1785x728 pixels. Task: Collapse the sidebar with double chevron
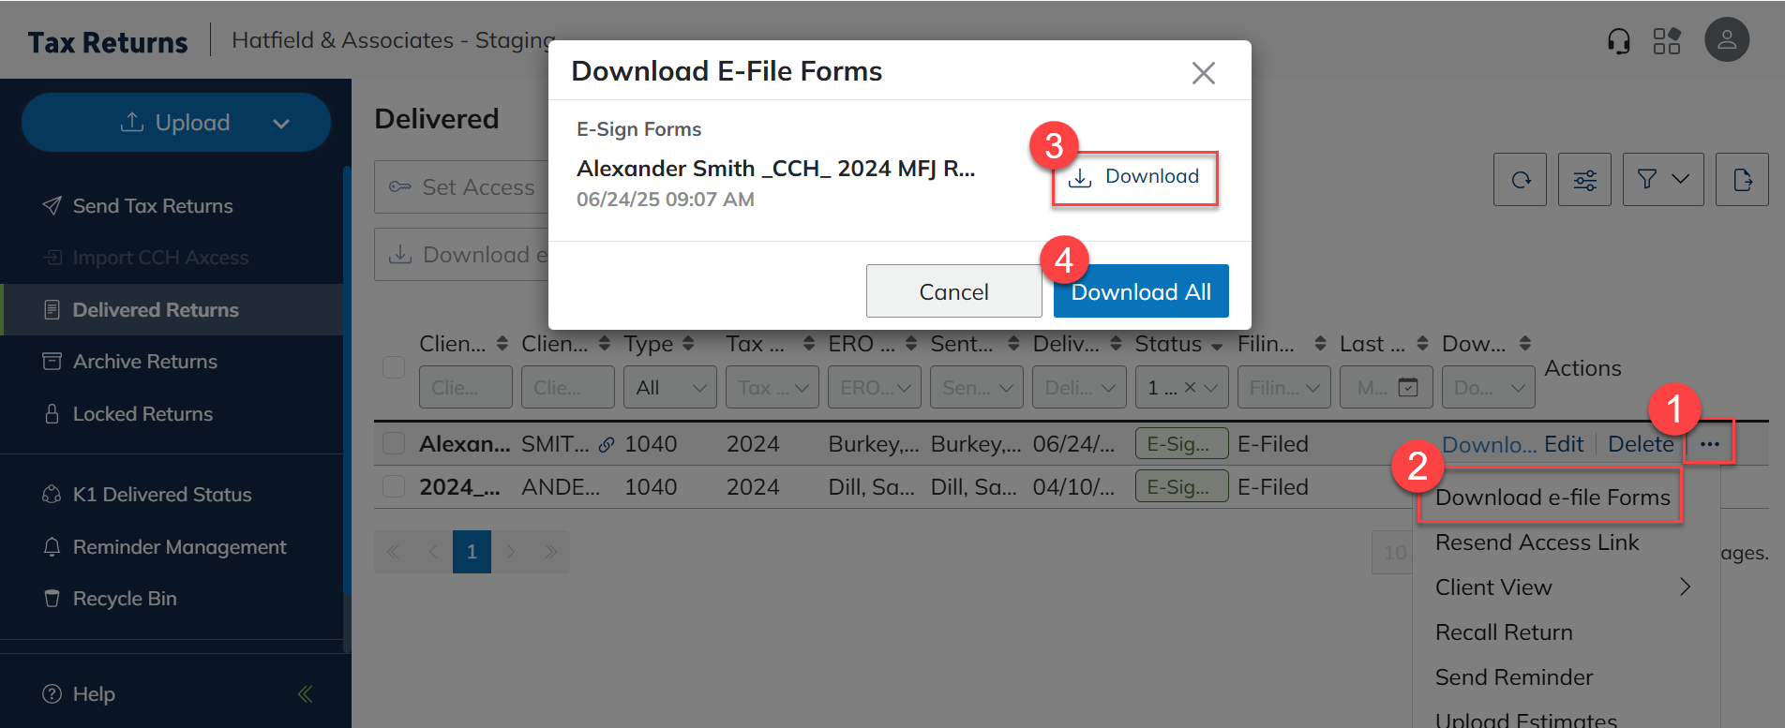305,694
